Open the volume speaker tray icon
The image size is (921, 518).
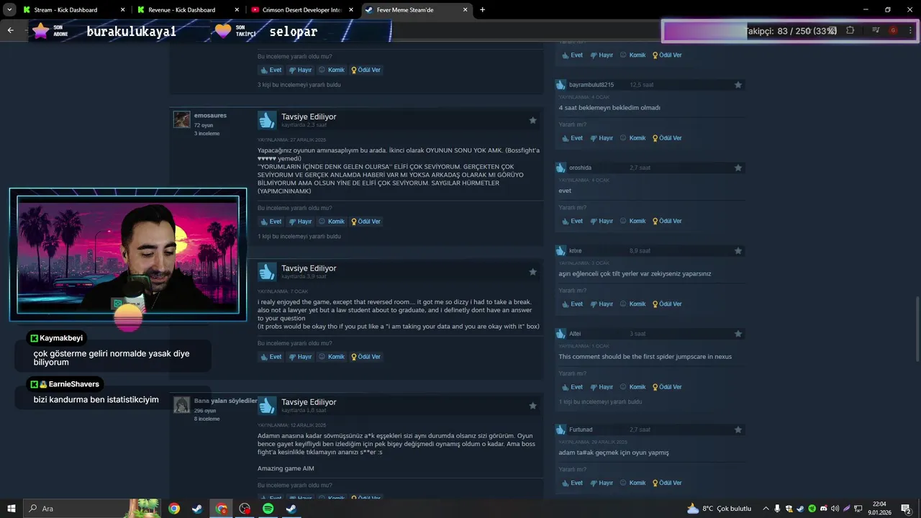coord(835,509)
